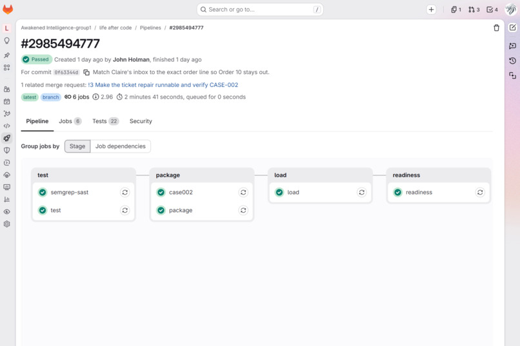Copy commit SHA 0f63344d to clipboard

click(x=86, y=72)
